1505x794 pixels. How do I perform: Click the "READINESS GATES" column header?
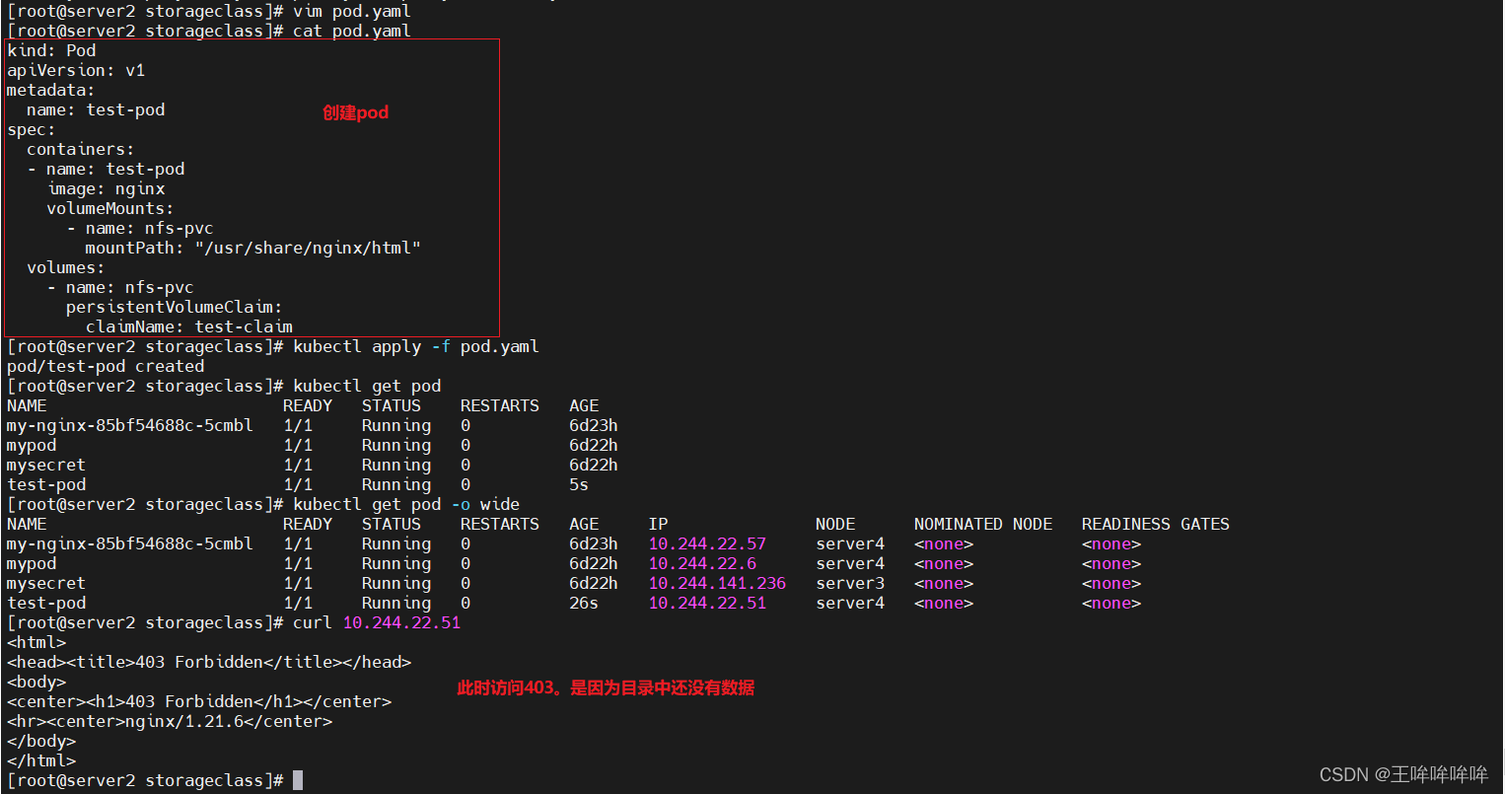[1156, 524]
